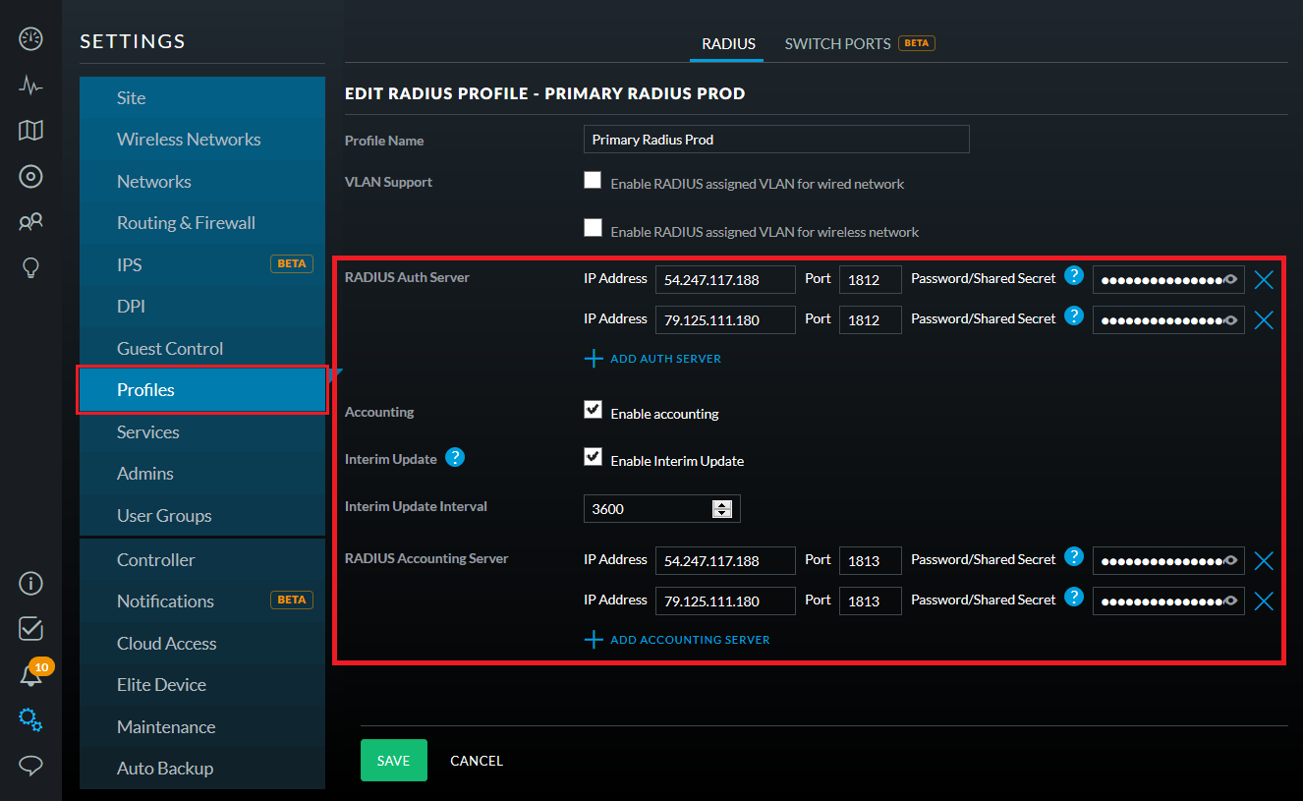Screen dimensions: 1303x801
Task: Reveal first accounting server secret eye icon
Action: (1230, 561)
